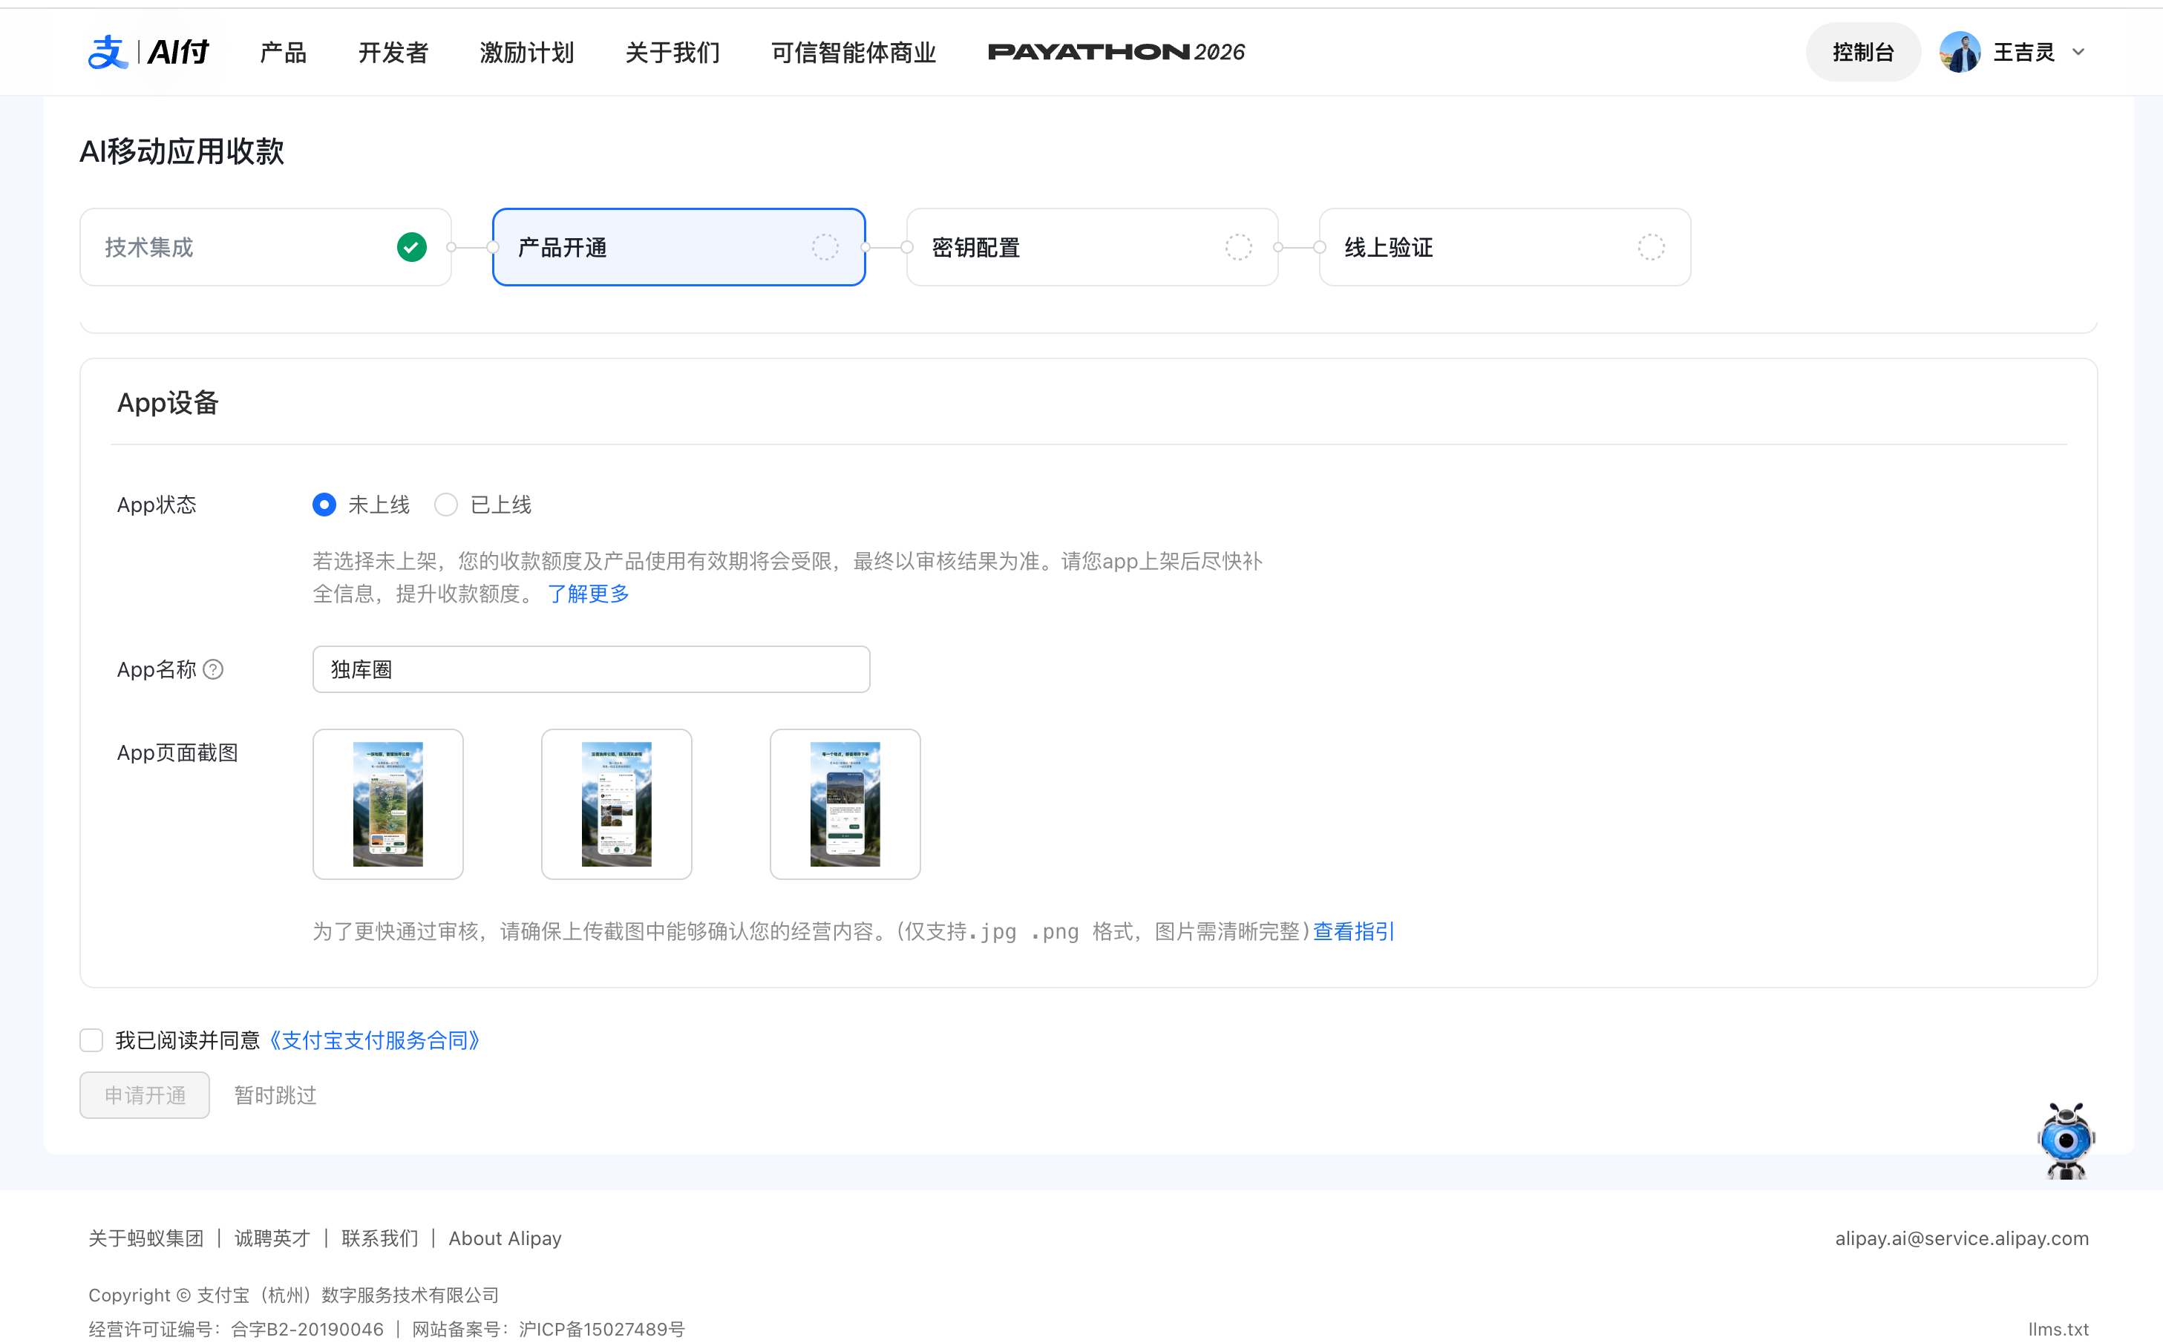Screen dimensions: 2163x1343
Task: Check the 我已阅读并同意 agreement checkbox
Action: pyautogui.click(x=91, y=1040)
